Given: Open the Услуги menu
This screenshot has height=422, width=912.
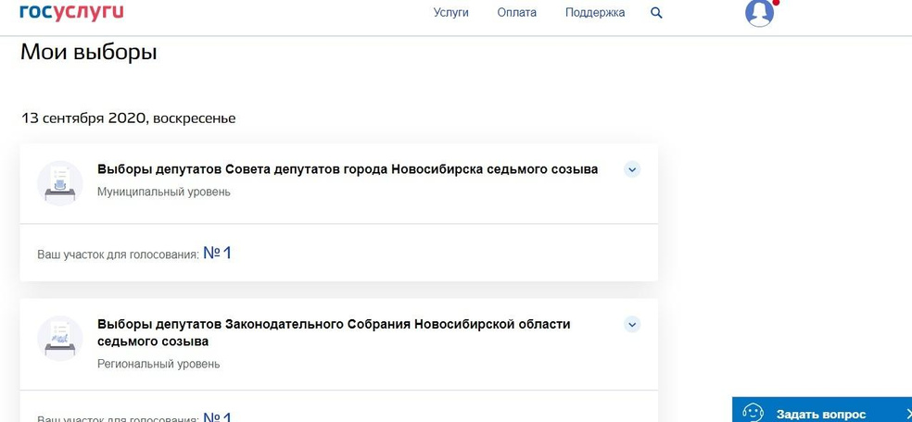Looking at the screenshot, I should [450, 13].
